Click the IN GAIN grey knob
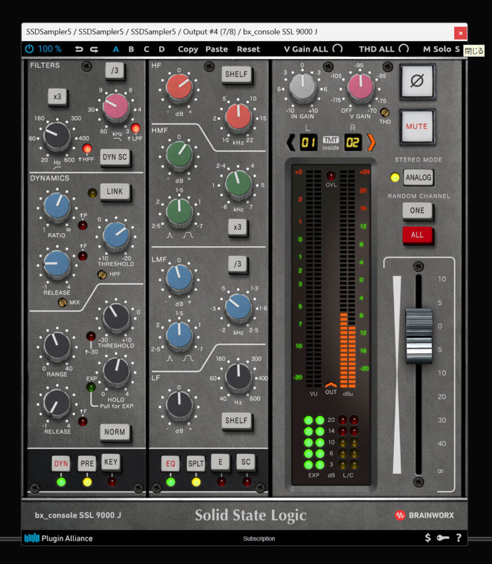 (302, 87)
